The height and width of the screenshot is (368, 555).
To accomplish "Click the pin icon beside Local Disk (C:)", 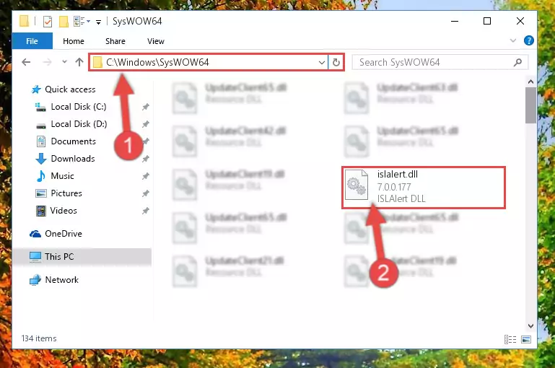I will coord(146,107).
